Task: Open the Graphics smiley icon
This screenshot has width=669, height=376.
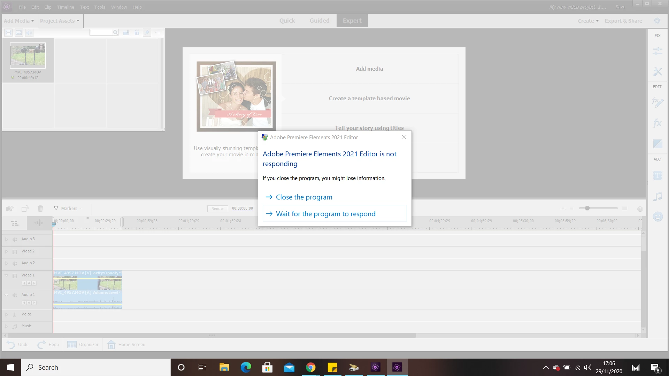Action: point(657,217)
